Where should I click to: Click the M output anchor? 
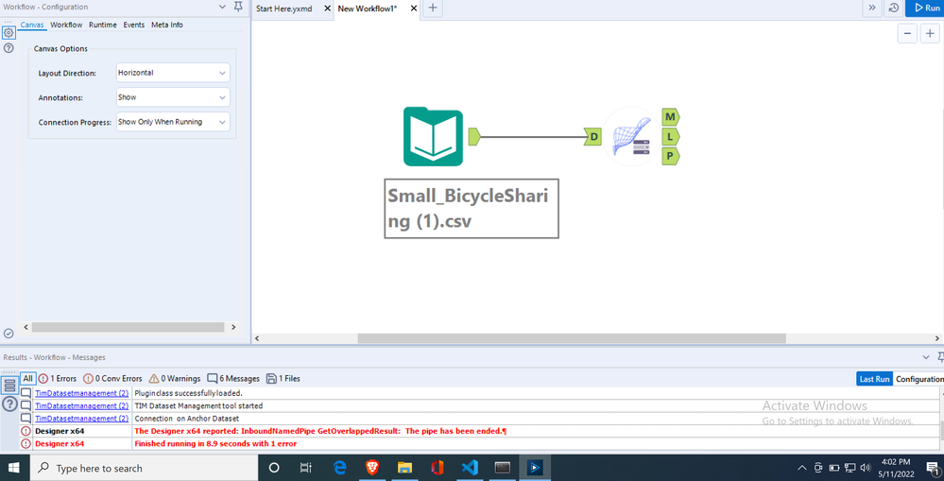pos(671,116)
